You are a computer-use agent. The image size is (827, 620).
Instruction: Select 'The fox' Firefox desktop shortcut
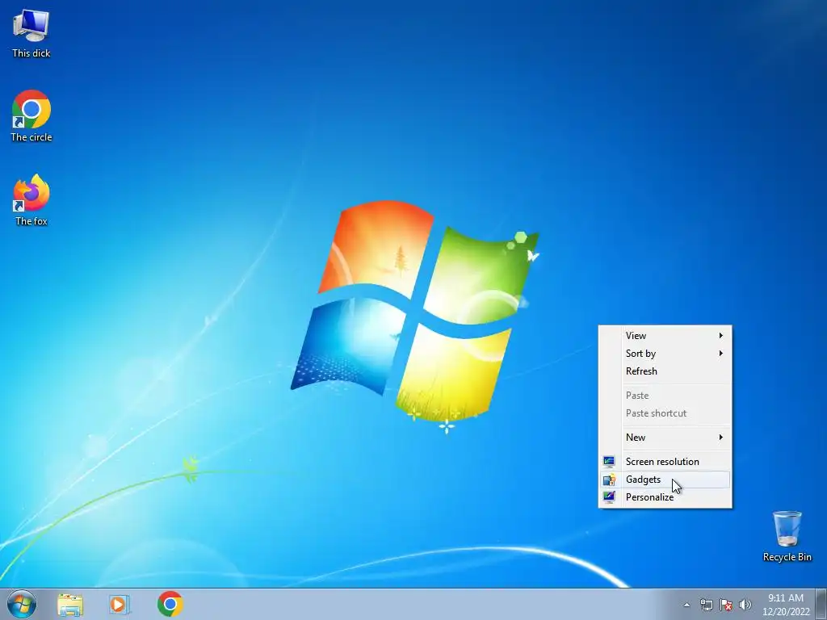click(31, 200)
